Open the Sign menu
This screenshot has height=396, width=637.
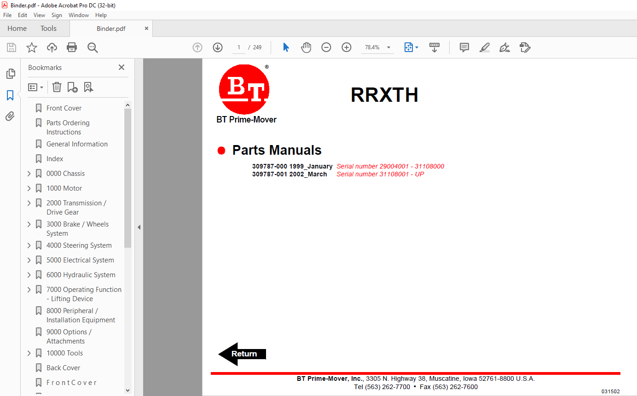pos(57,15)
